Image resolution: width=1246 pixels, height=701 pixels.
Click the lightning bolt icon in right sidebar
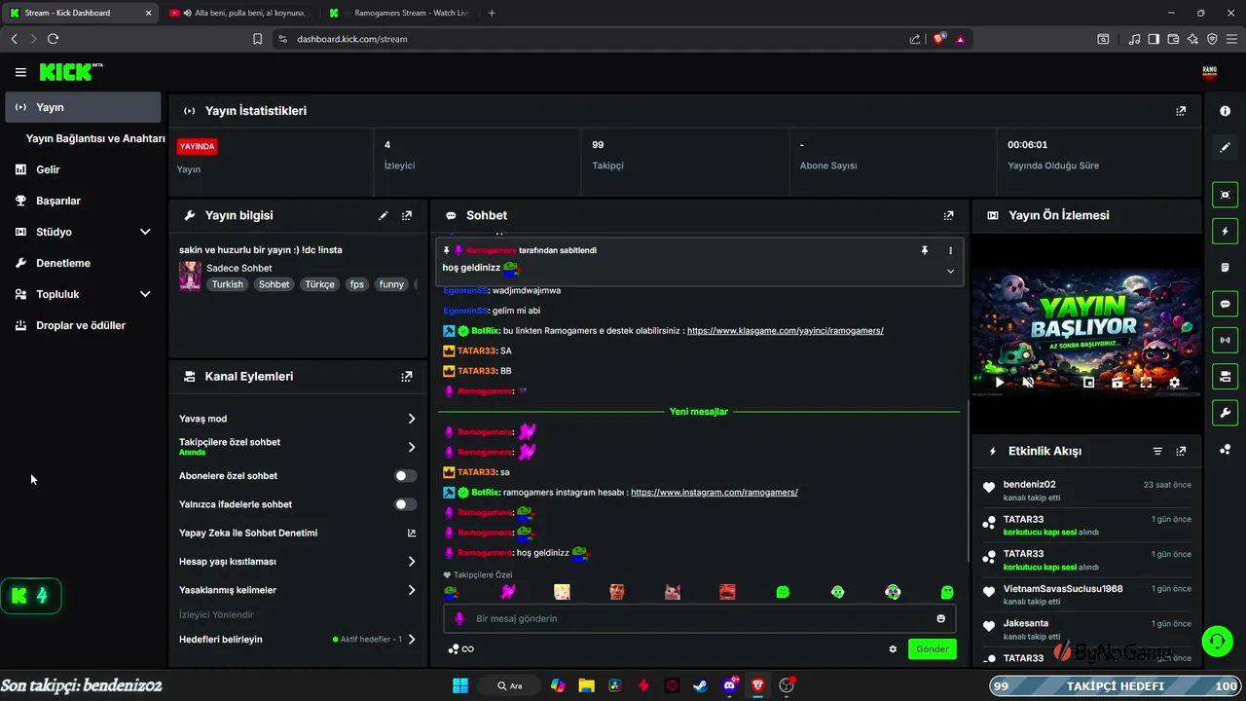click(x=1225, y=232)
